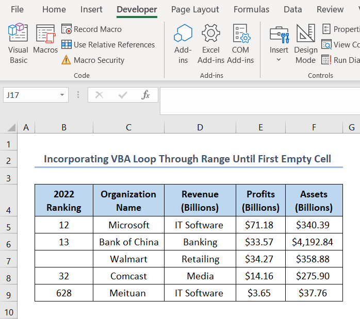Click the formula bar expand dots handle

pos(78,95)
